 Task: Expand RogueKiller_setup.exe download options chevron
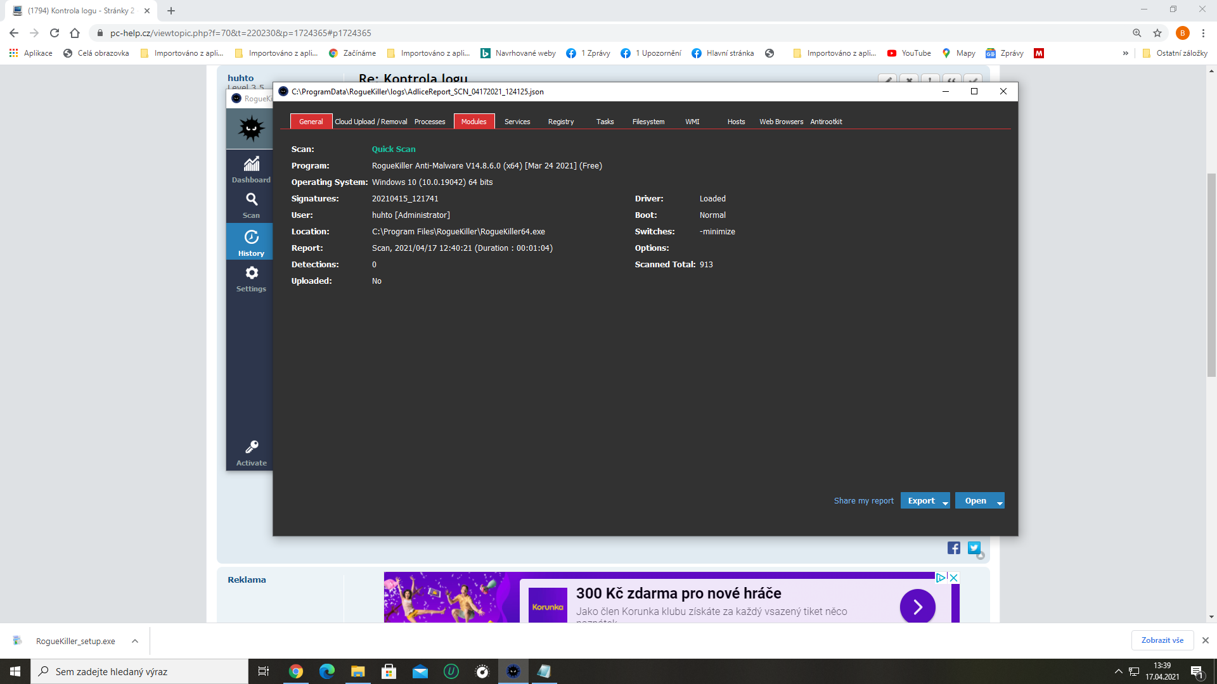(135, 641)
